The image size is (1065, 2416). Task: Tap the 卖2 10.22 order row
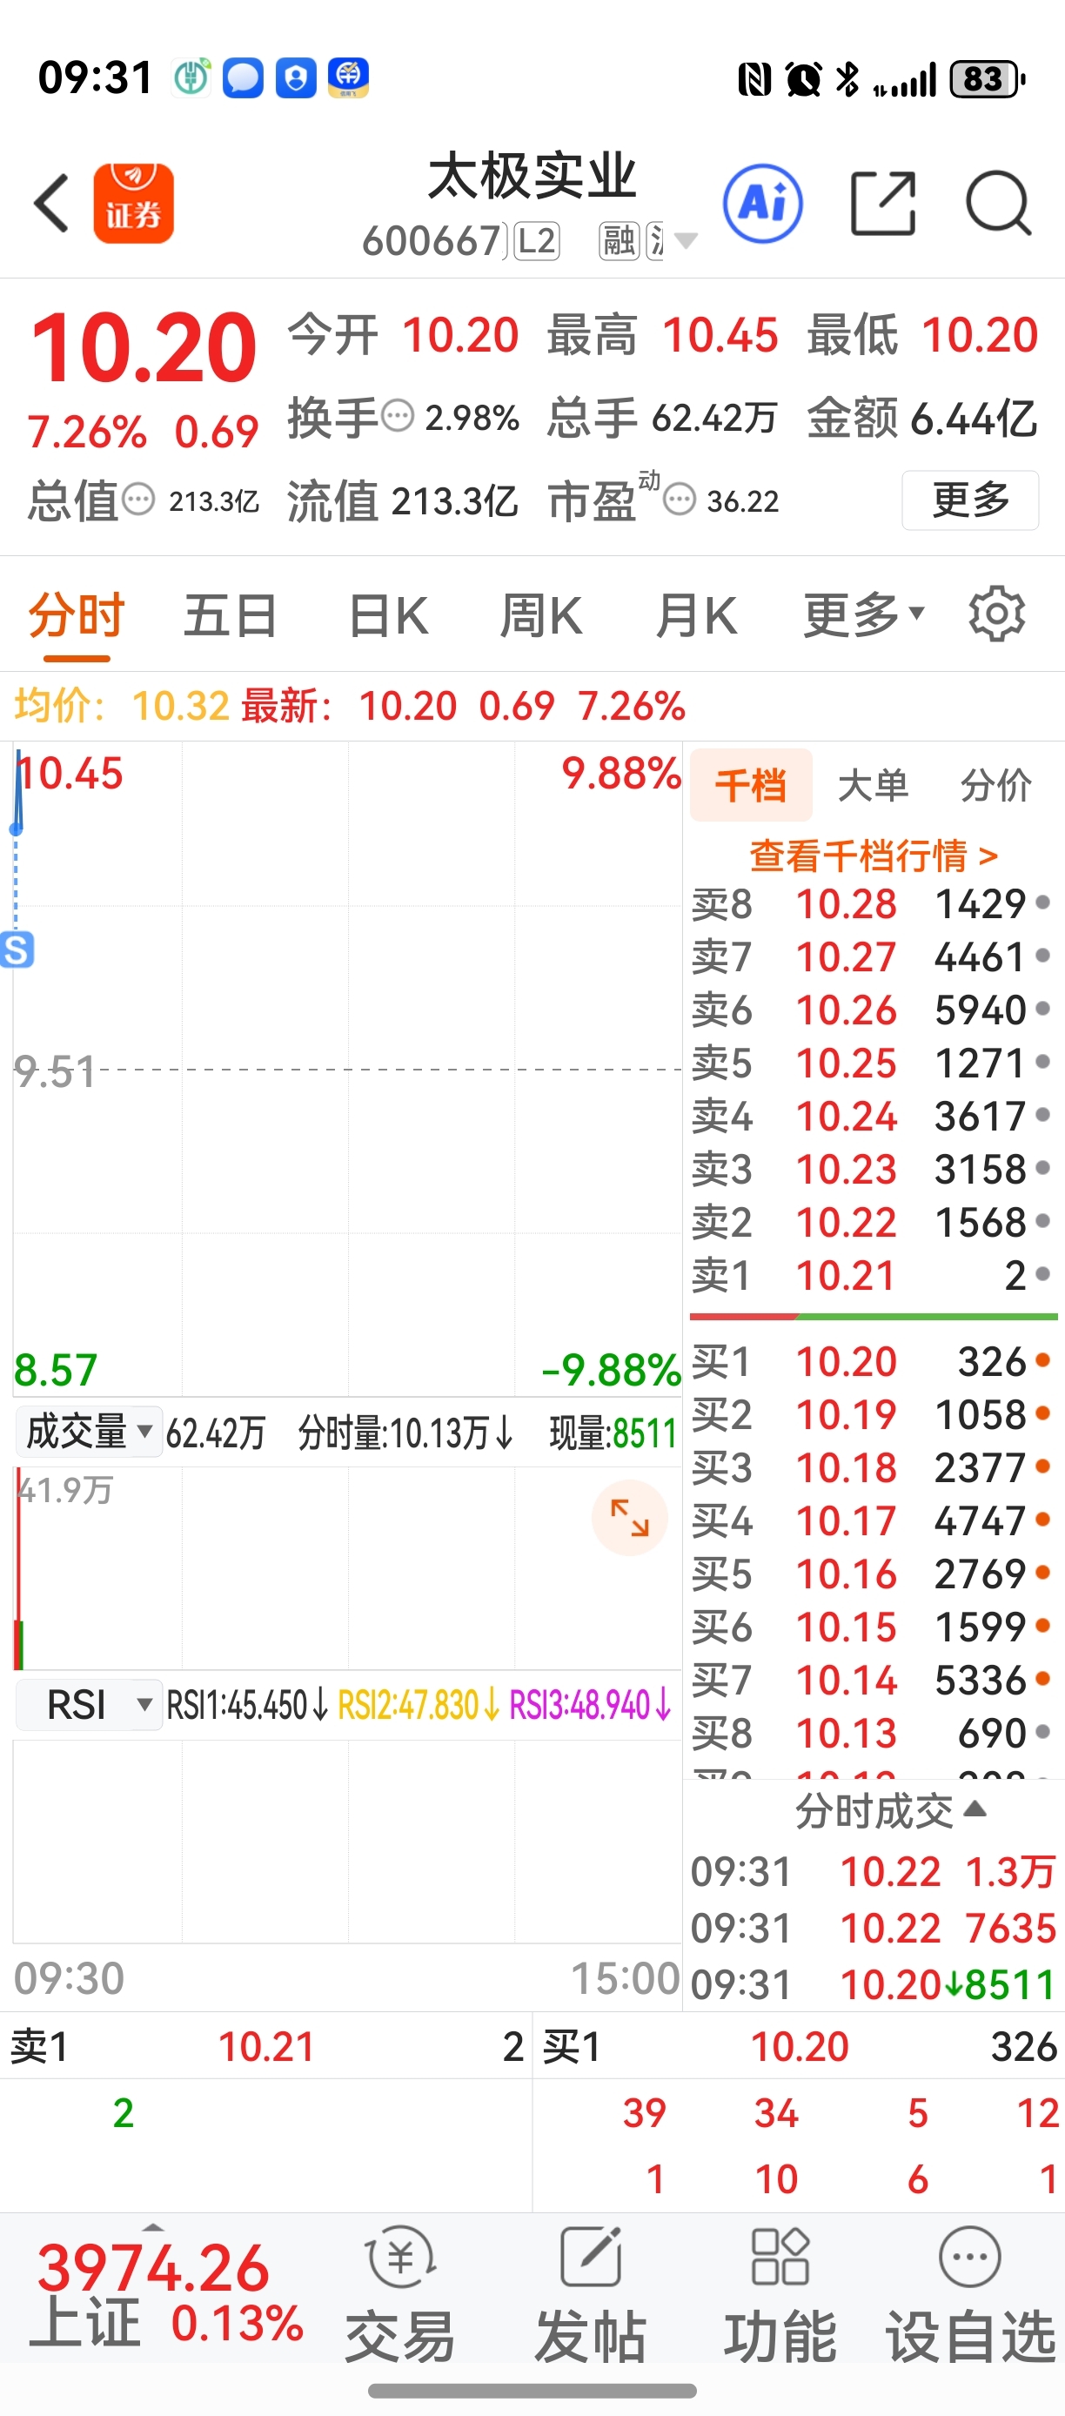873,1222
